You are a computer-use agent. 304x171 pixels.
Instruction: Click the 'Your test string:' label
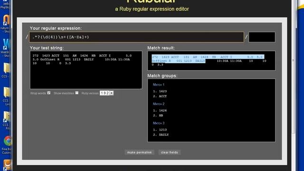pyautogui.click(x=47, y=48)
